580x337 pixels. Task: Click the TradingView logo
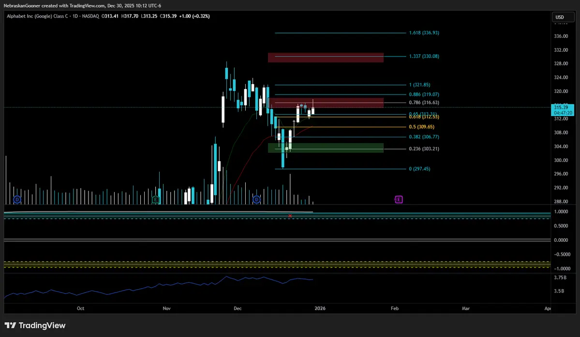click(x=35, y=325)
